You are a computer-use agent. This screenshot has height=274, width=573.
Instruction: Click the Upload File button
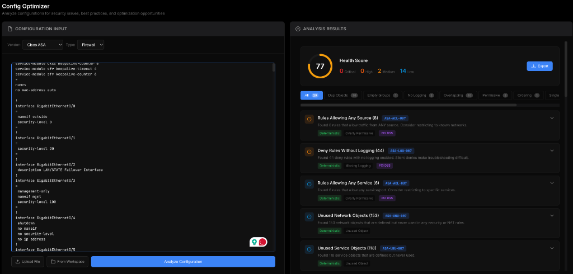[27, 262]
